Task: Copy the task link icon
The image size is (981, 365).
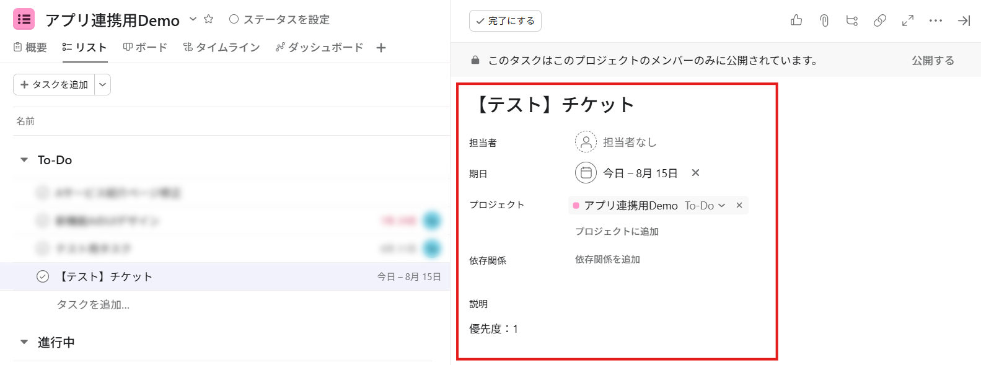Action: click(x=879, y=20)
